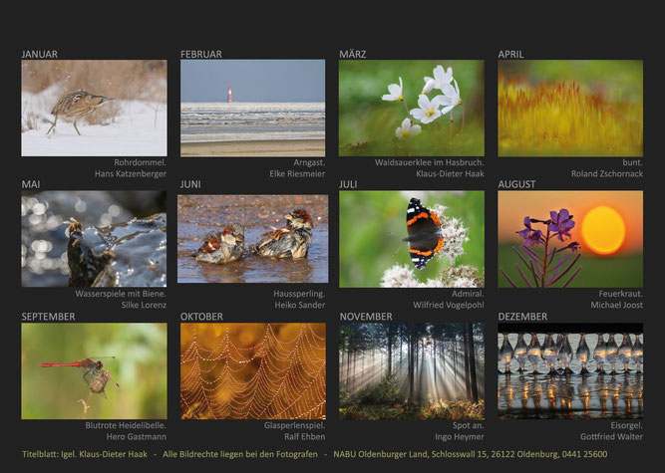This screenshot has height=473, width=665.
Task: Click the OKTOBER month heading
Action: pos(201,317)
